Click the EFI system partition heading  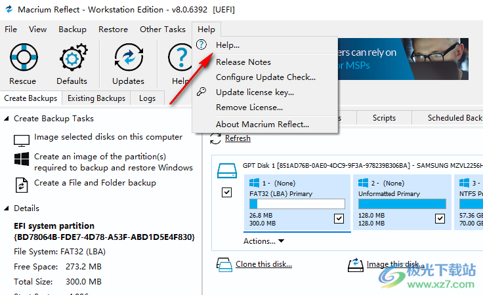tap(54, 226)
